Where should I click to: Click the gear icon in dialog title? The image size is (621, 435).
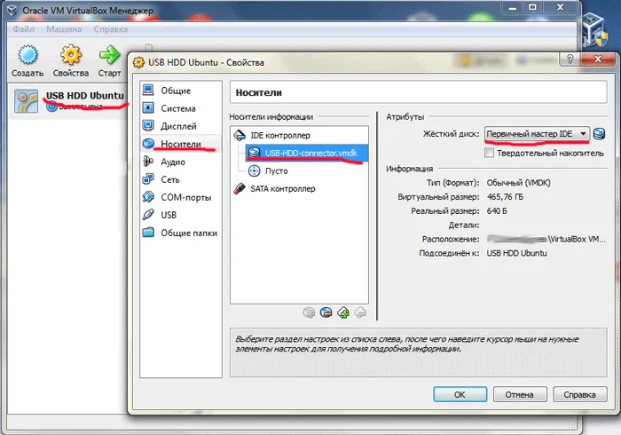138,62
